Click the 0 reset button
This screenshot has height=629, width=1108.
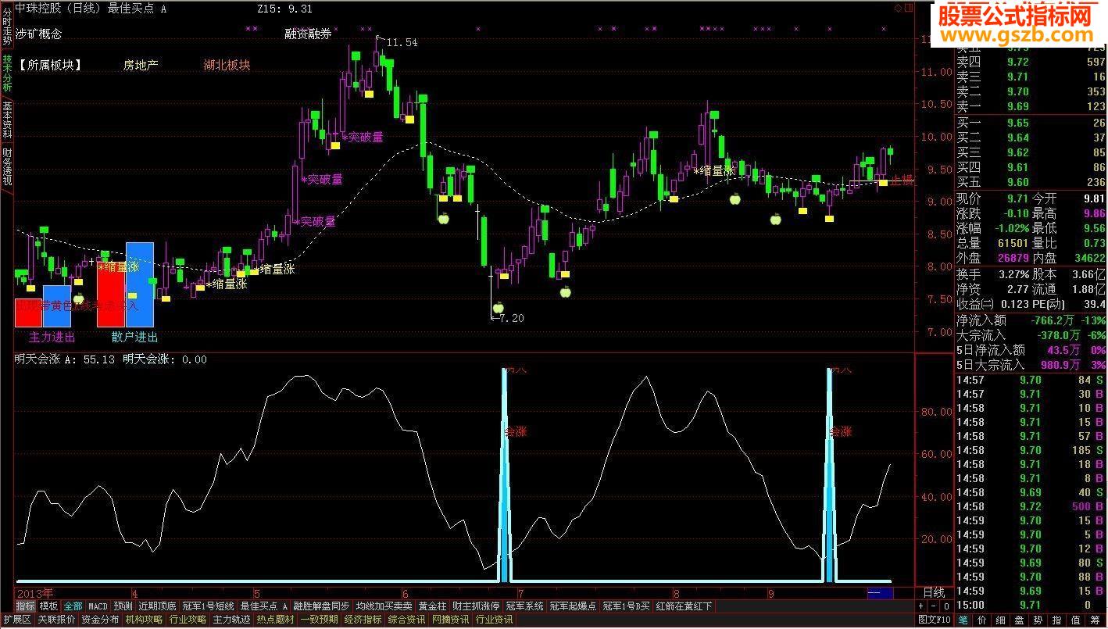pyautogui.click(x=946, y=606)
